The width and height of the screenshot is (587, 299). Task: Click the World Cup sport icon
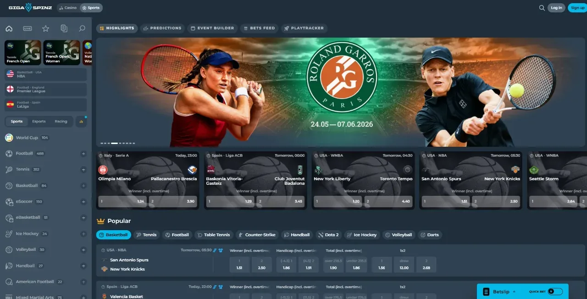(9, 138)
